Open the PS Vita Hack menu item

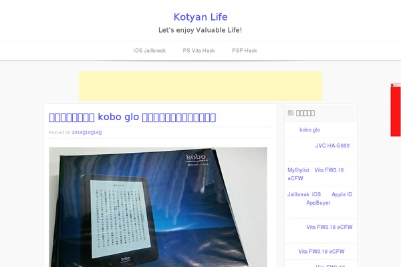click(x=198, y=51)
